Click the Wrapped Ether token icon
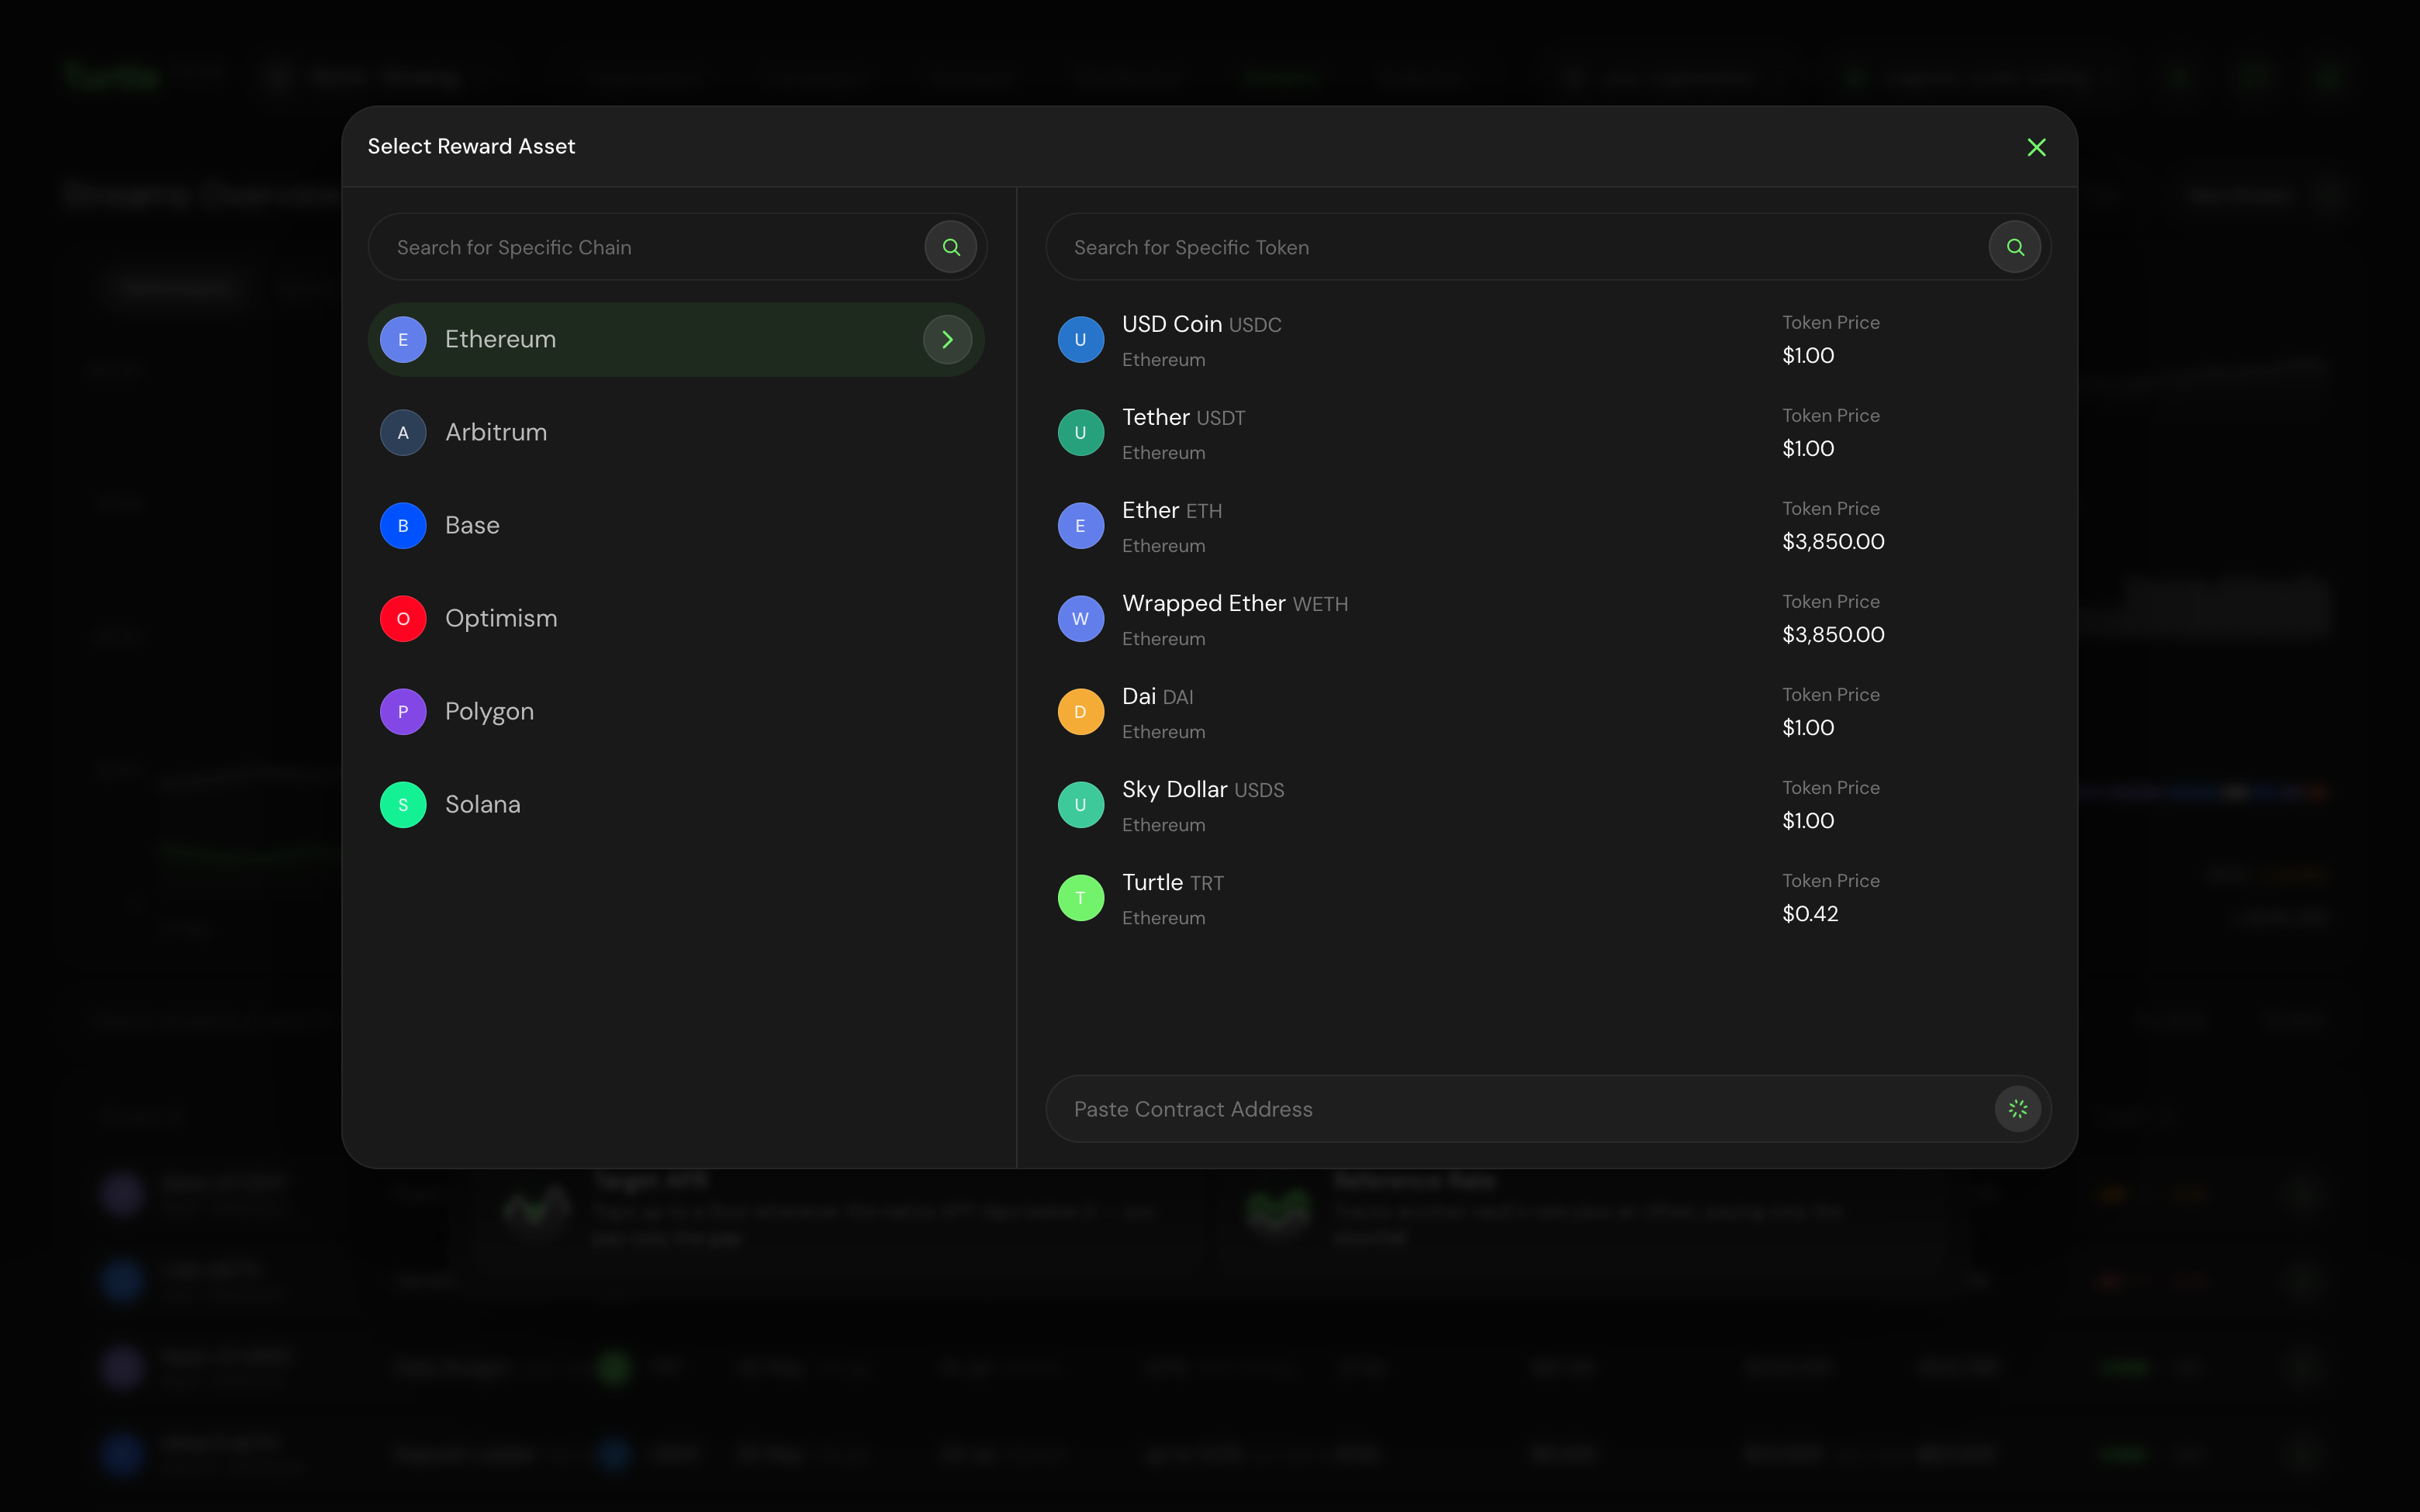Viewport: 2420px width, 1512px height. 1081,619
